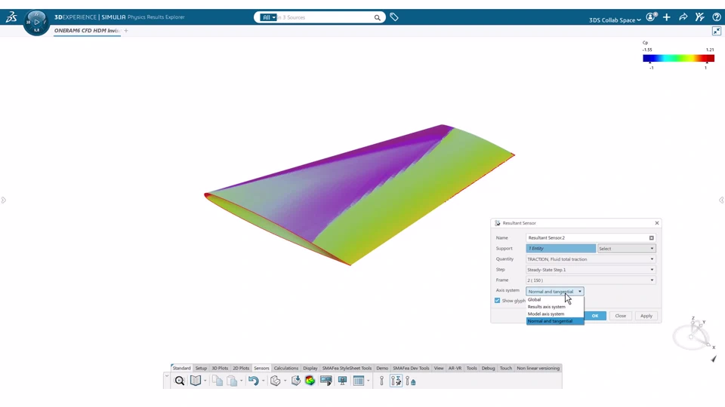Click the 3D part box icon
Viewport: 725px width, 407px height.
coord(275,381)
